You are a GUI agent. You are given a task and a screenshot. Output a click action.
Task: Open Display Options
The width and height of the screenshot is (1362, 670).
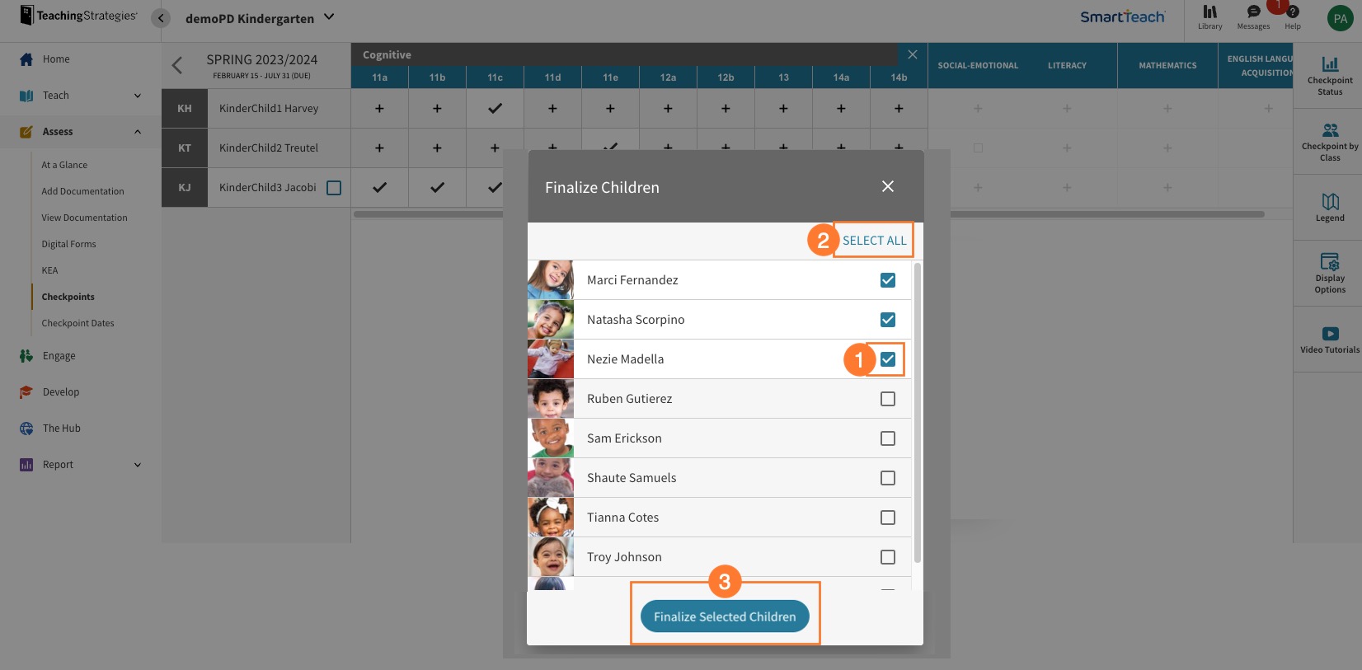pyautogui.click(x=1329, y=273)
